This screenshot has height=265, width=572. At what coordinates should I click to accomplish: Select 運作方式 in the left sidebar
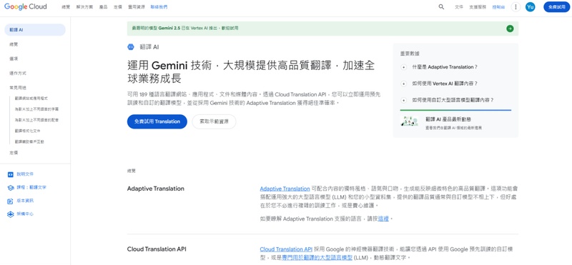tap(18, 73)
